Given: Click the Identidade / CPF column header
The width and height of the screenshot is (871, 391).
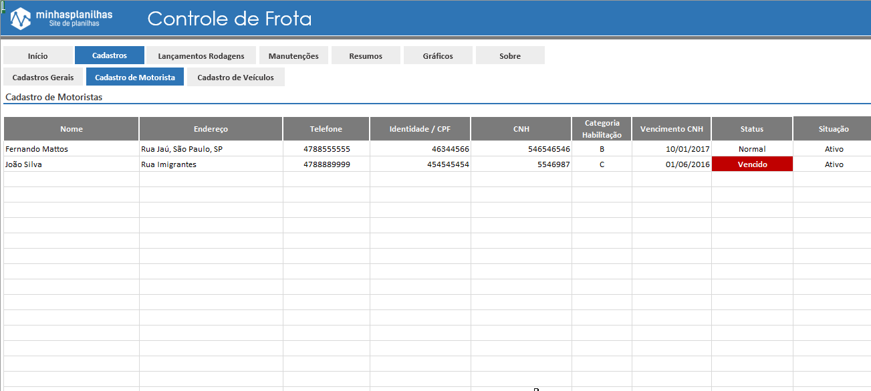Looking at the screenshot, I should pyautogui.click(x=420, y=129).
